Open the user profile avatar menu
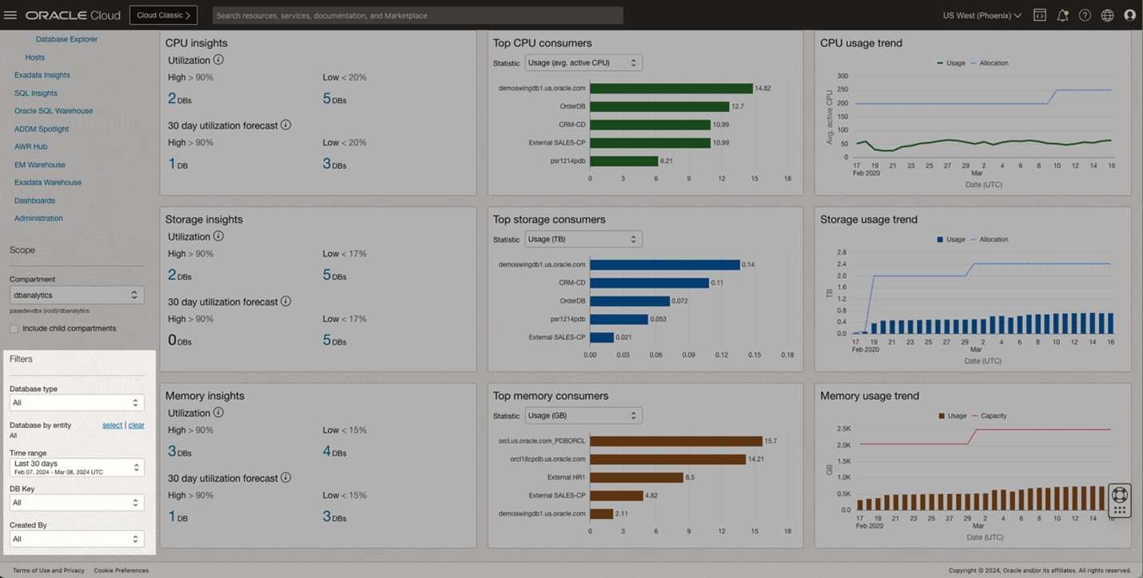This screenshot has height=578, width=1143. [1129, 15]
